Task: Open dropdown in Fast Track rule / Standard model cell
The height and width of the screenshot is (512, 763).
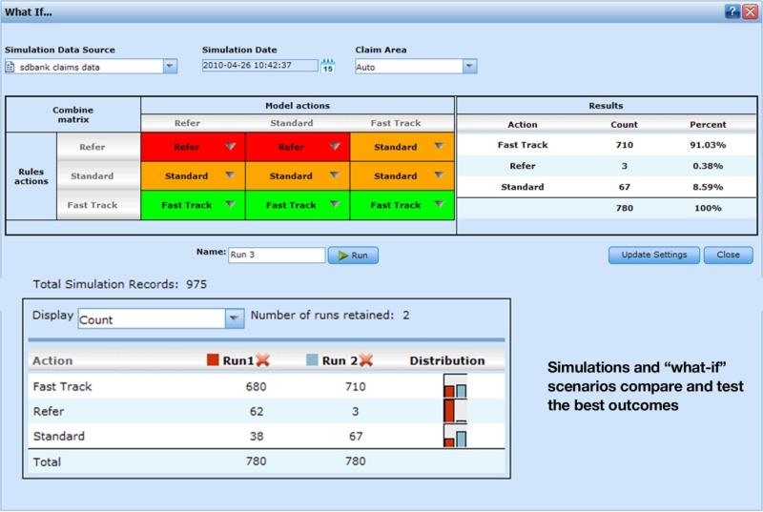Action: (x=335, y=204)
